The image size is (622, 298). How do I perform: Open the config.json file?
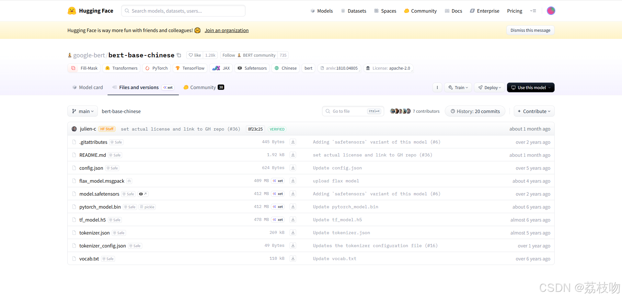click(x=91, y=168)
